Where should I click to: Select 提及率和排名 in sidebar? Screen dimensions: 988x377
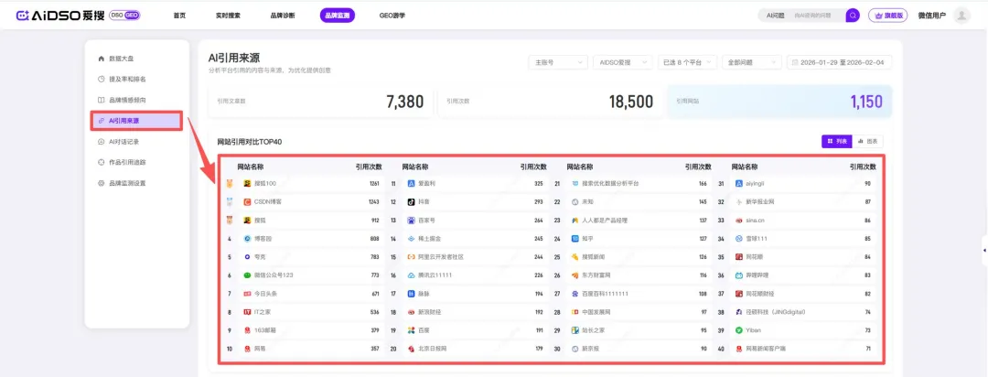pos(127,79)
